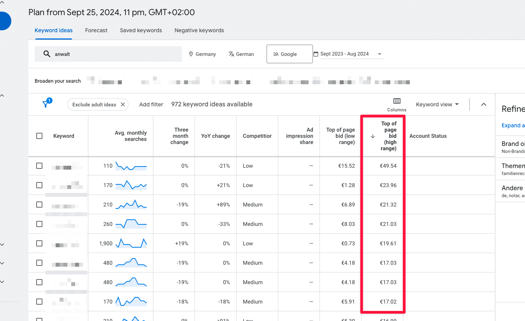Click the search magnifier icon beside anwalt
525x321 pixels.
coord(47,54)
